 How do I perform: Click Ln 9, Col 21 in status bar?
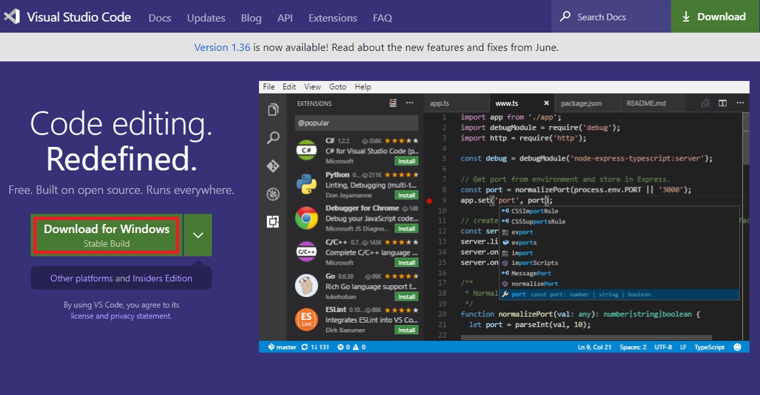(595, 347)
